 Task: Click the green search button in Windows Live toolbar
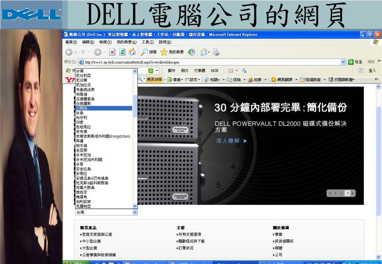[151, 70]
